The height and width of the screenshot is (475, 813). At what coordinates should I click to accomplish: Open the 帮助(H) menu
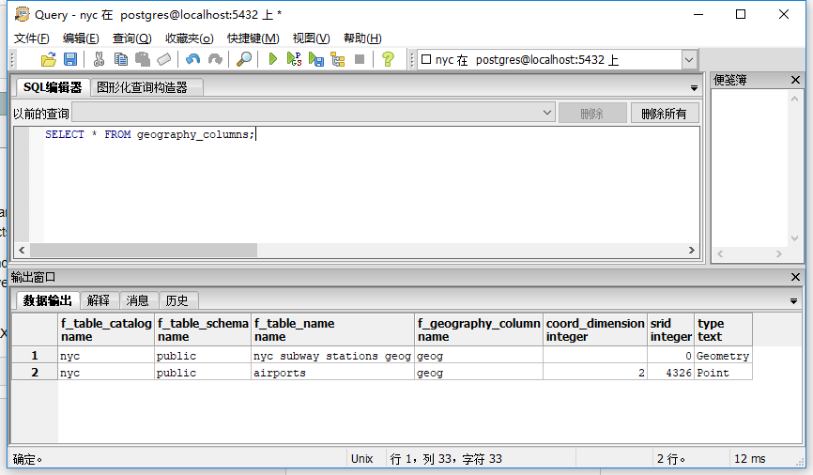(362, 38)
